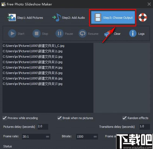This screenshot has width=153, height=149.
Task: Click the Resume loop icon
Action: tap(83, 33)
